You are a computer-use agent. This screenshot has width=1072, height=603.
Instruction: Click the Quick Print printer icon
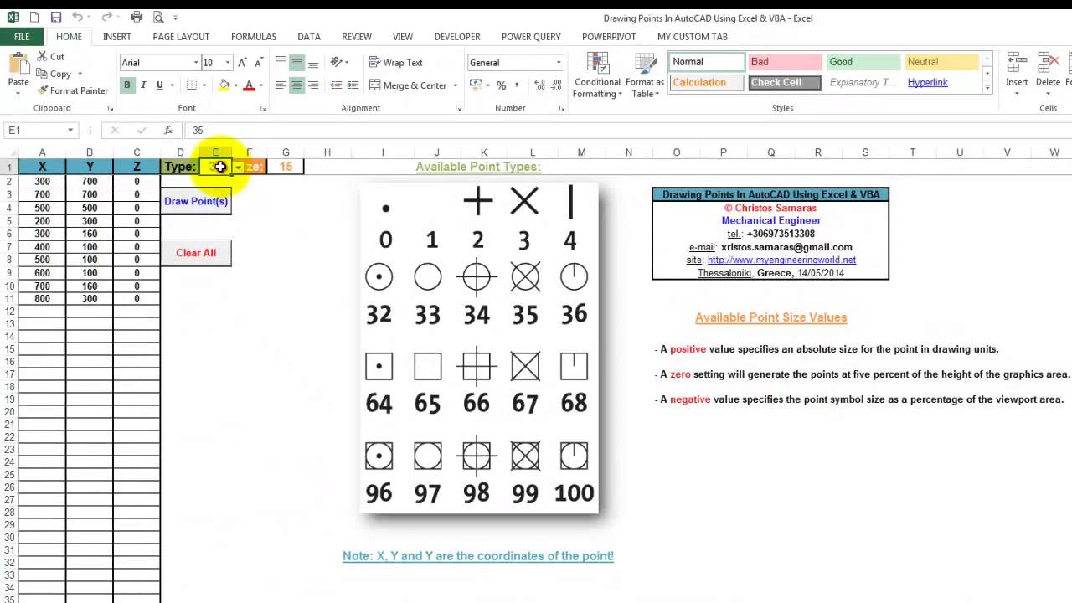click(136, 17)
